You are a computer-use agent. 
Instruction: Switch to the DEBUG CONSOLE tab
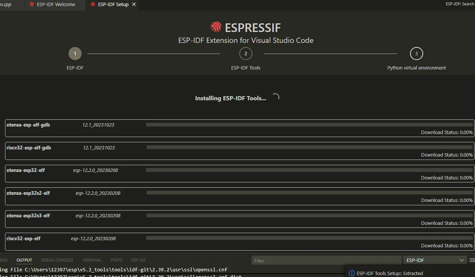pos(57,260)
